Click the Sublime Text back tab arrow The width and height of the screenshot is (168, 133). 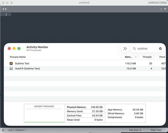(x=3, y=9)
